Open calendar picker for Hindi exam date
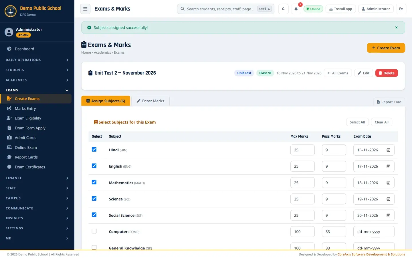Image resolution: width=412 pixels, height=258 pixels. tap(388, 150)
